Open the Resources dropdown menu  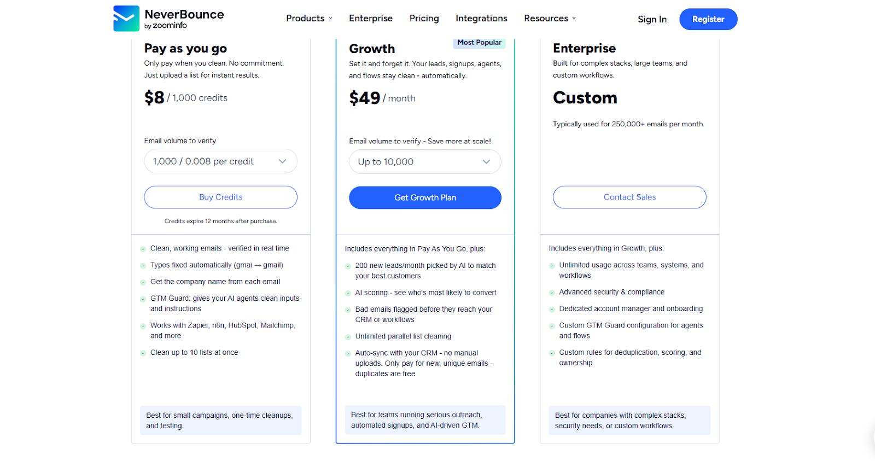(x=549, y=18)
